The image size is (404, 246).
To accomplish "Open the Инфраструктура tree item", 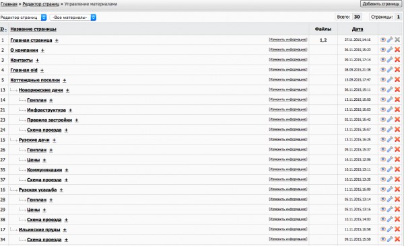I will [46, 110].
